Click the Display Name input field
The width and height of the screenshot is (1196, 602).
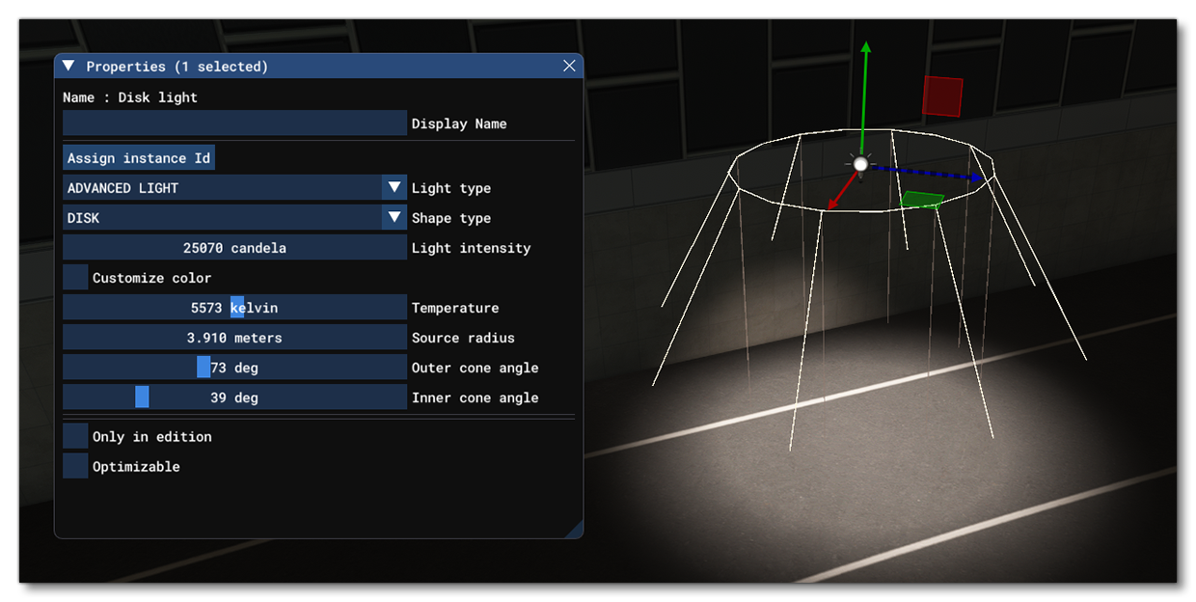point(233,123)
